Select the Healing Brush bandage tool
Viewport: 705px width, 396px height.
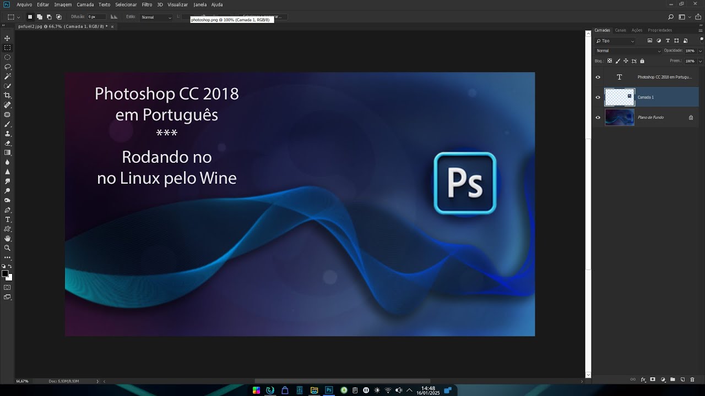pyautogui.click(x=7, y=105)
